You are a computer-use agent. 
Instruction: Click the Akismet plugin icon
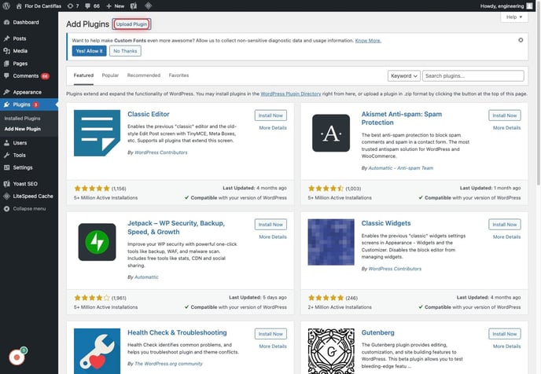coord(331,134)
